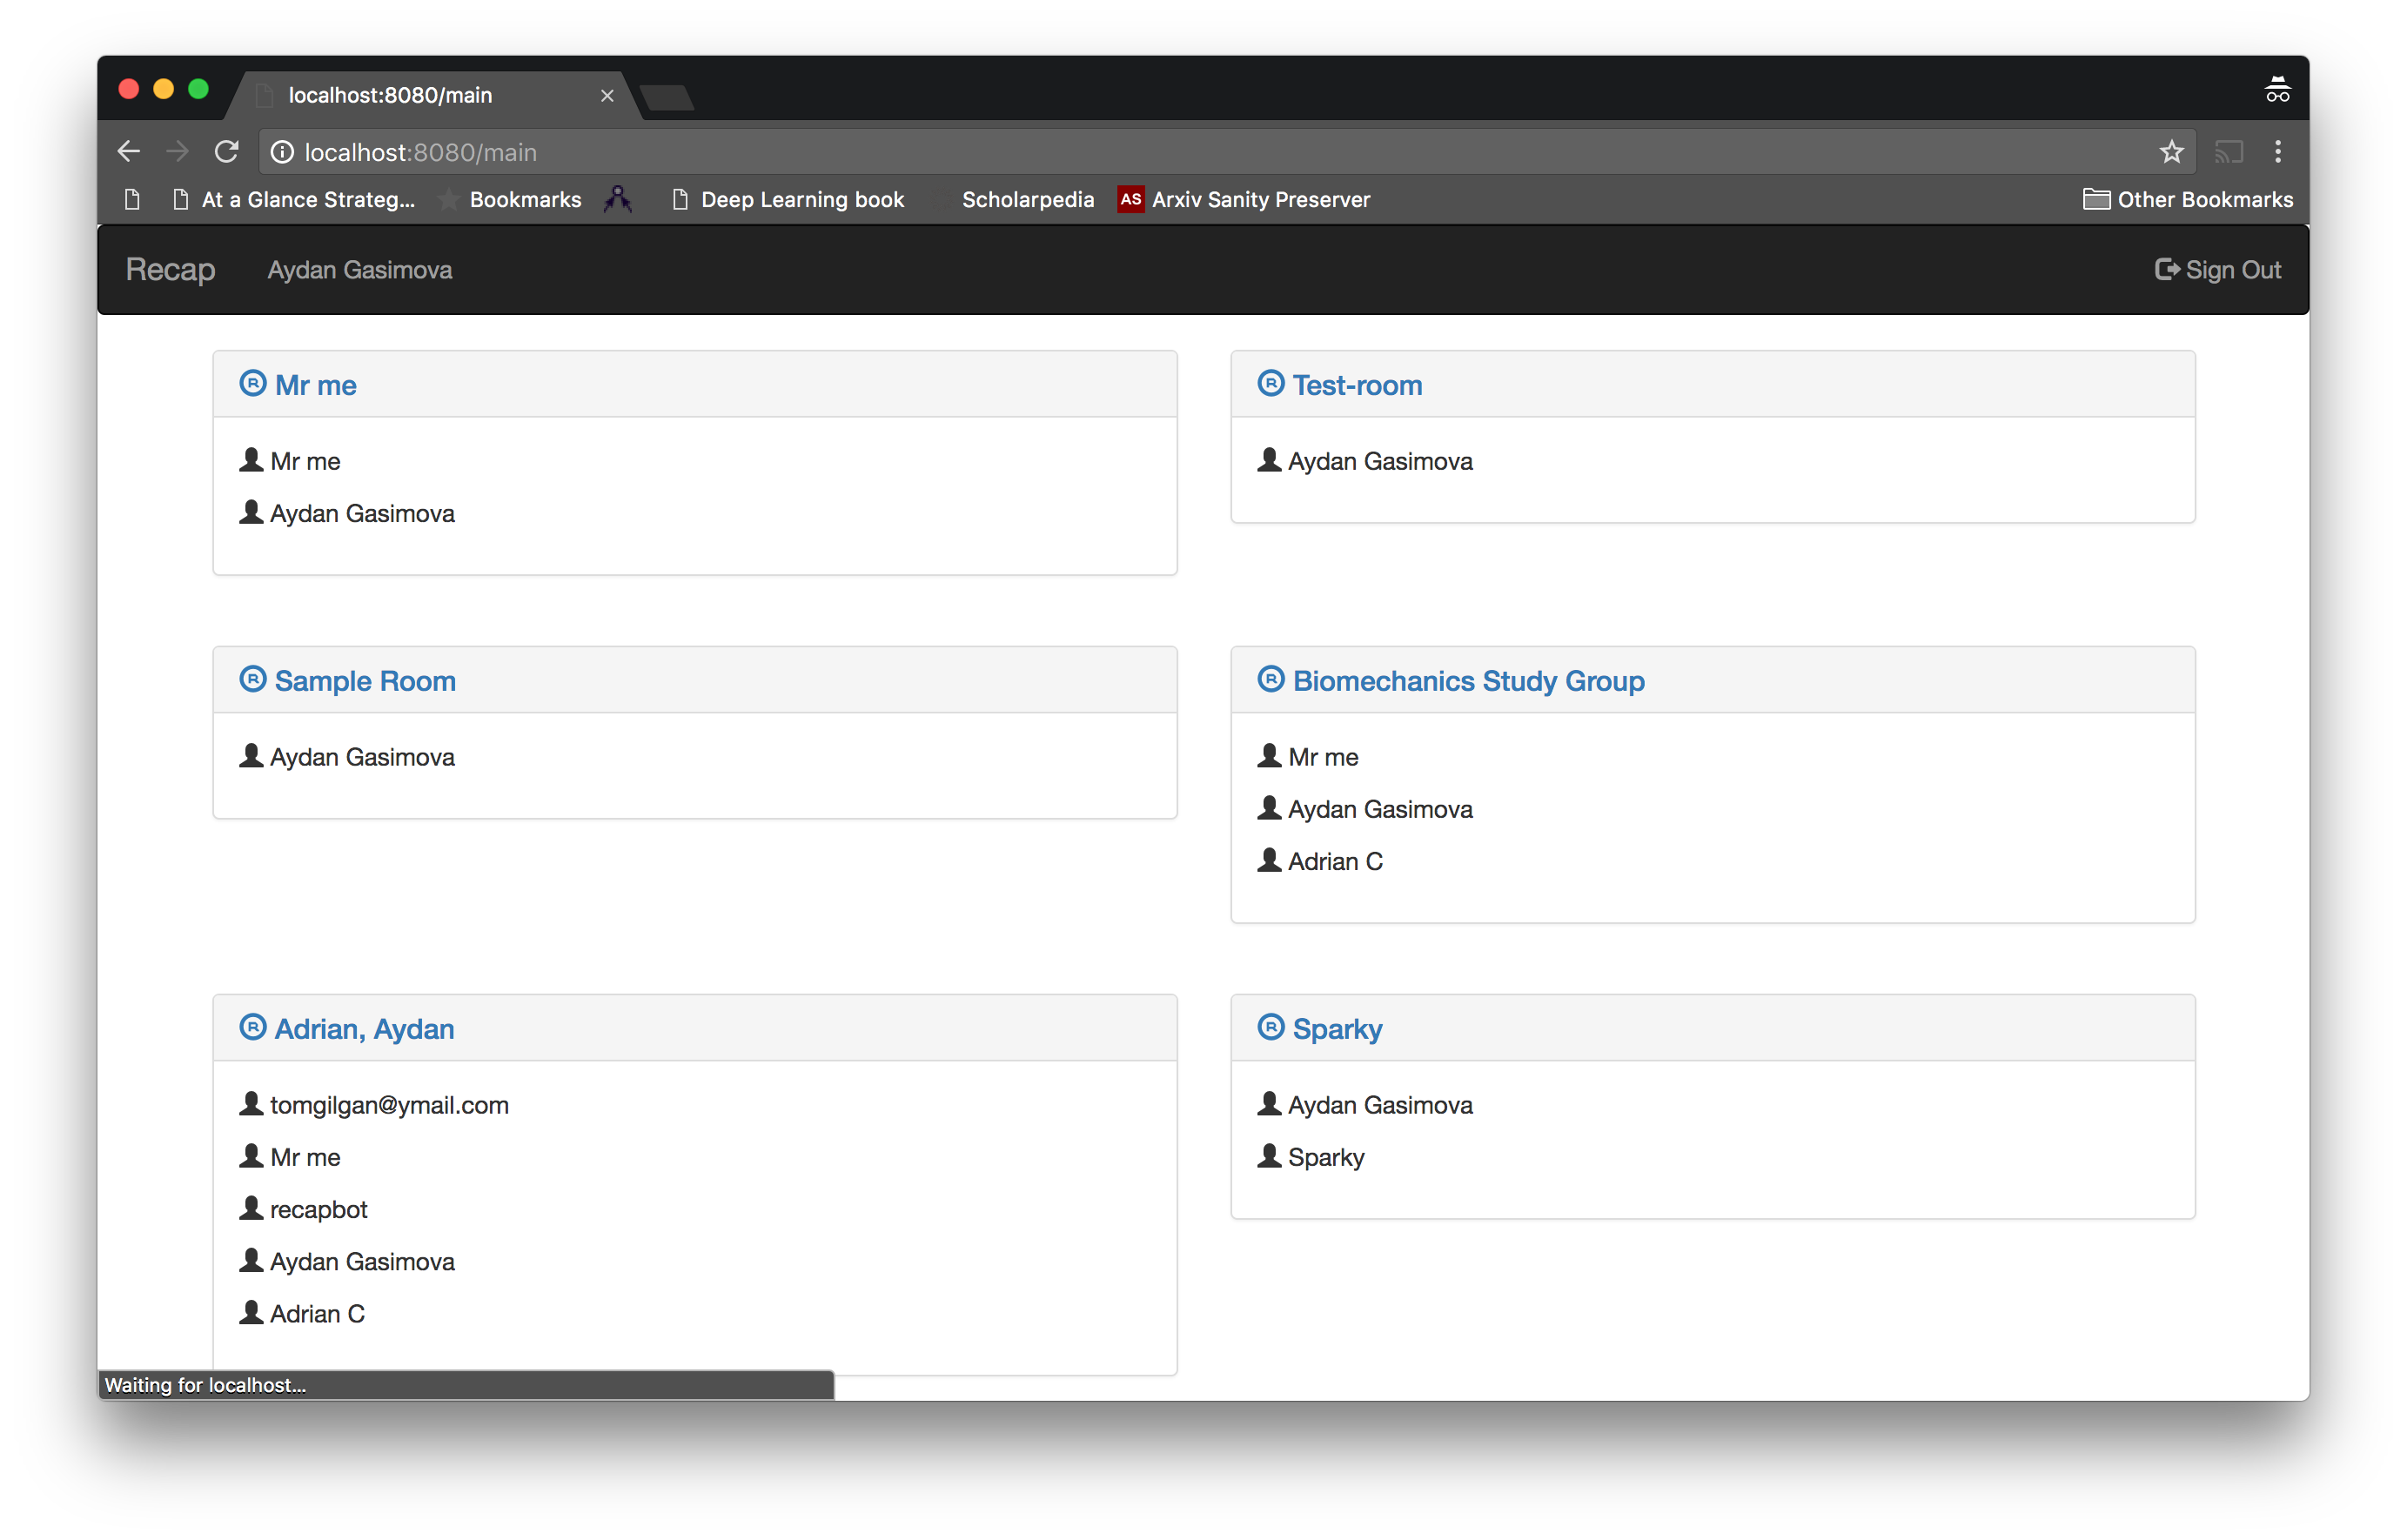Open Chrome's three-dot menu

pyautogui.click(x=2278, y=152)
